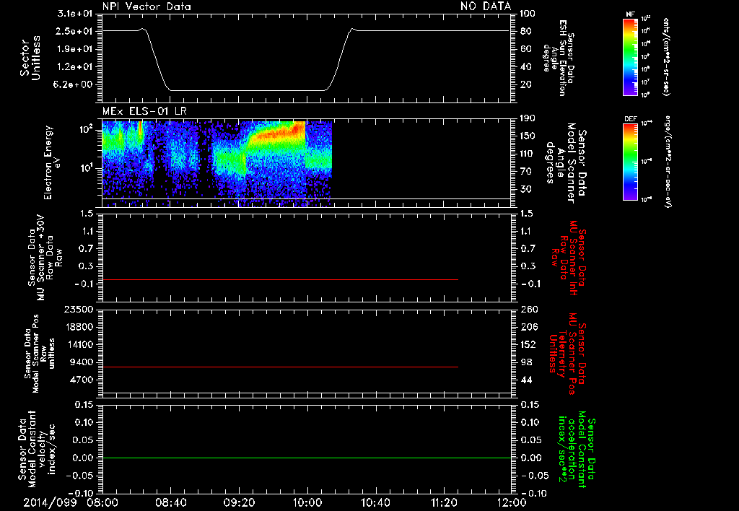Click the '6.2e+00' tick value
The image size is (739, 511).
[74, 85]
